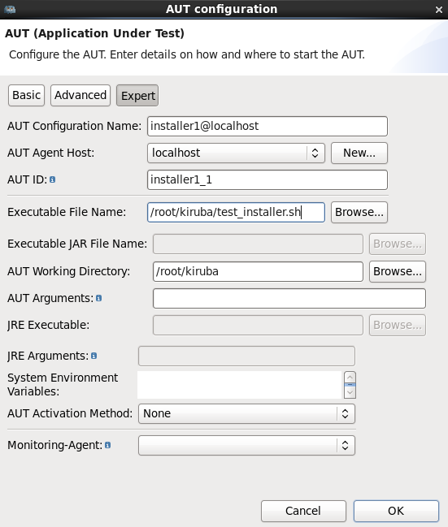The image size is (448, 527).
Task: Close the AUT configuration dialog
Action: click(438, 10)
